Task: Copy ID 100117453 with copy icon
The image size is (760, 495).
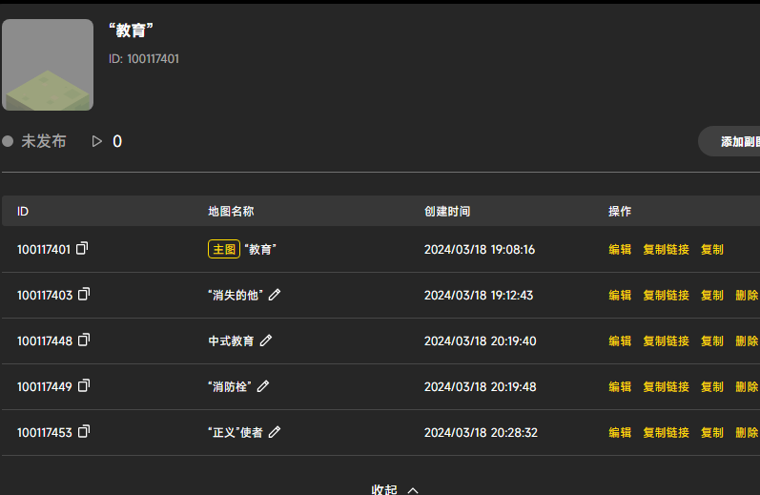Action: click(84, 431)
